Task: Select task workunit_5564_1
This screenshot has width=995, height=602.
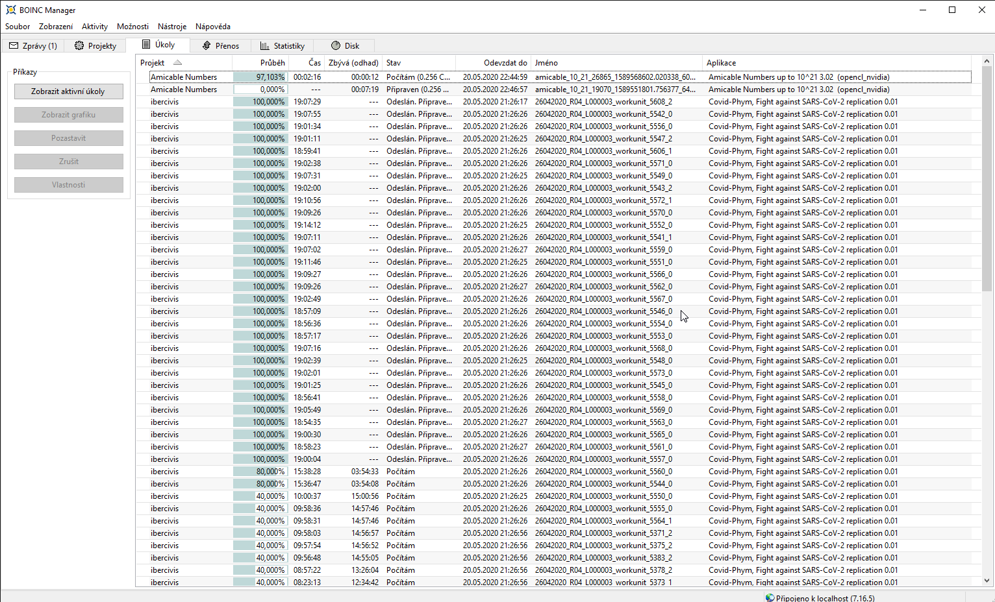Action: pyautogui.click(x=603, y=521)
